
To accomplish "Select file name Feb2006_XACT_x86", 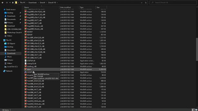I will tap(34, 92).
